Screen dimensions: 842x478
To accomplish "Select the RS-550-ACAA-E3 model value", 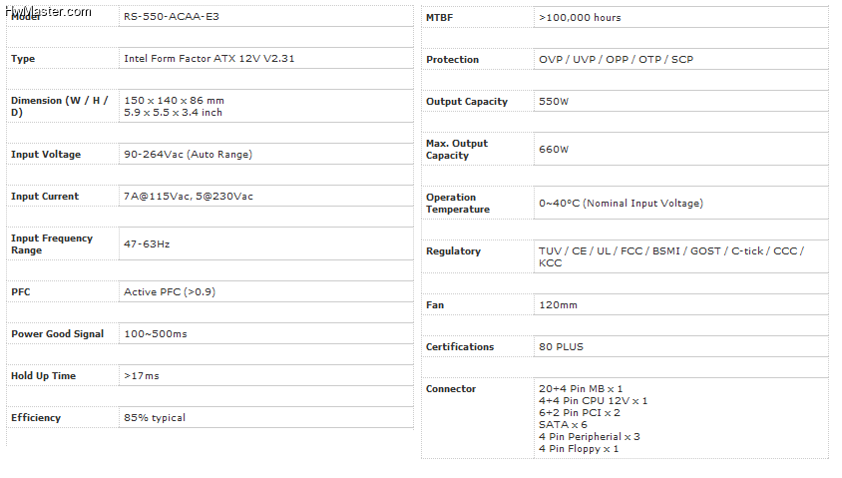I will tap(172, 17).
